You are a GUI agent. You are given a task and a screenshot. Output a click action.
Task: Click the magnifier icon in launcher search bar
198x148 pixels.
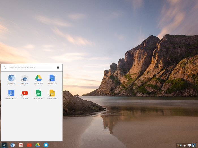point(5,68)
